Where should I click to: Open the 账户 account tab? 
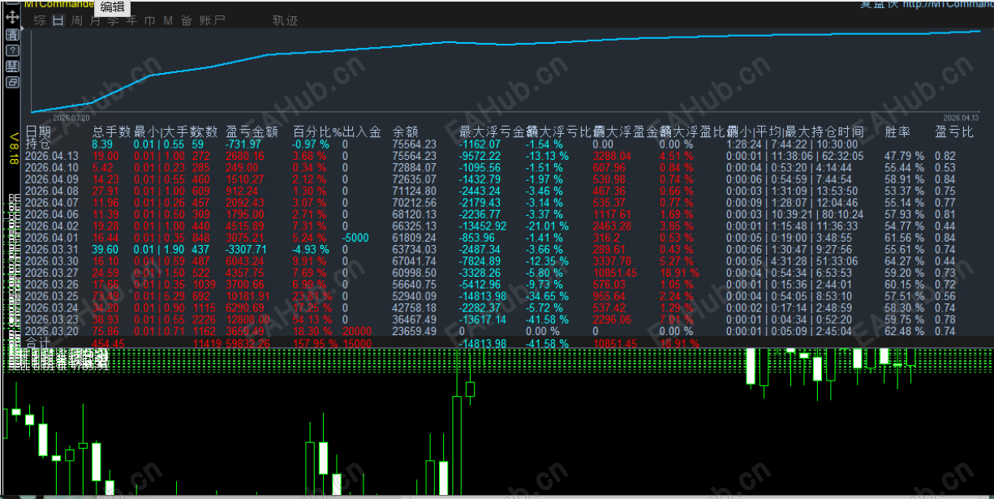213,21
